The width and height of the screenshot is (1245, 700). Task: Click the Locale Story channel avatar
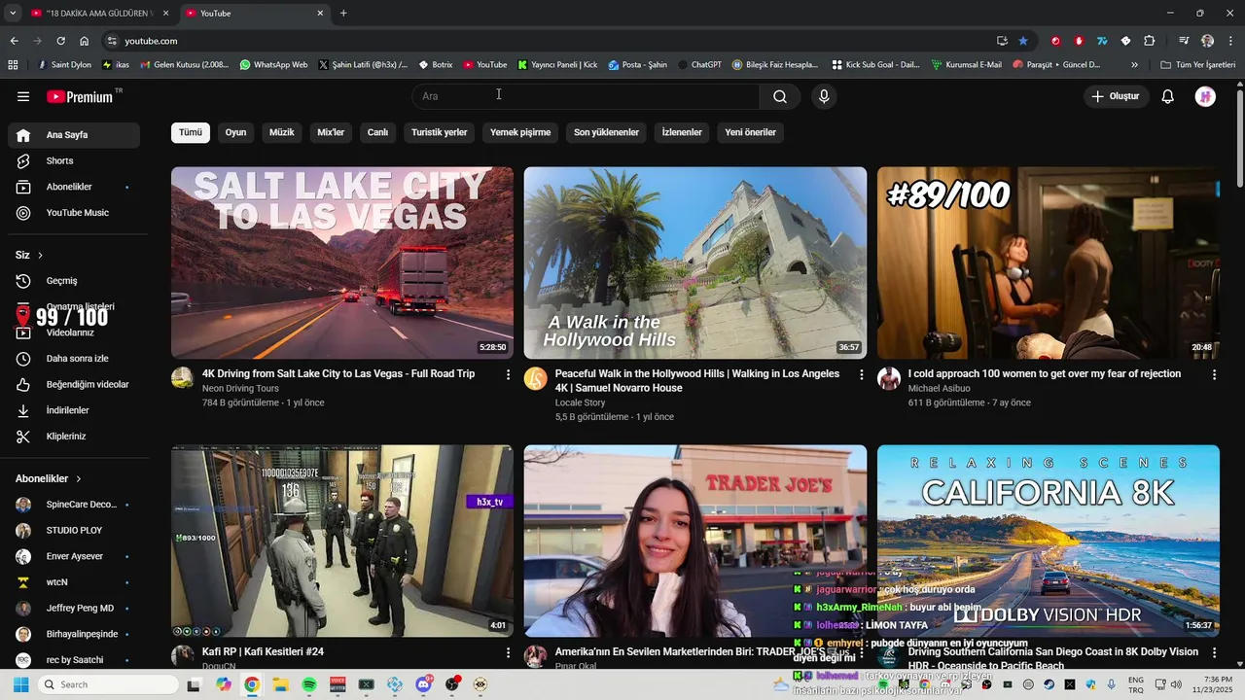535,378
